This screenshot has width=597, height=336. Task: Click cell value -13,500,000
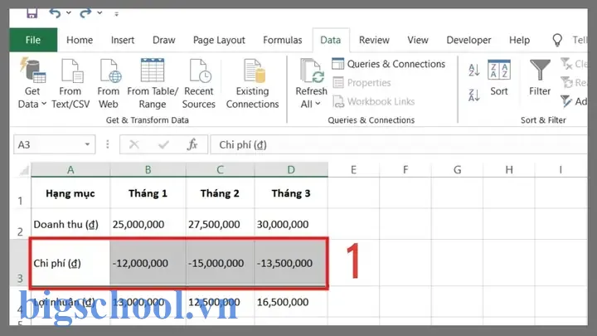pyautogui.click(x=291, y=263)
